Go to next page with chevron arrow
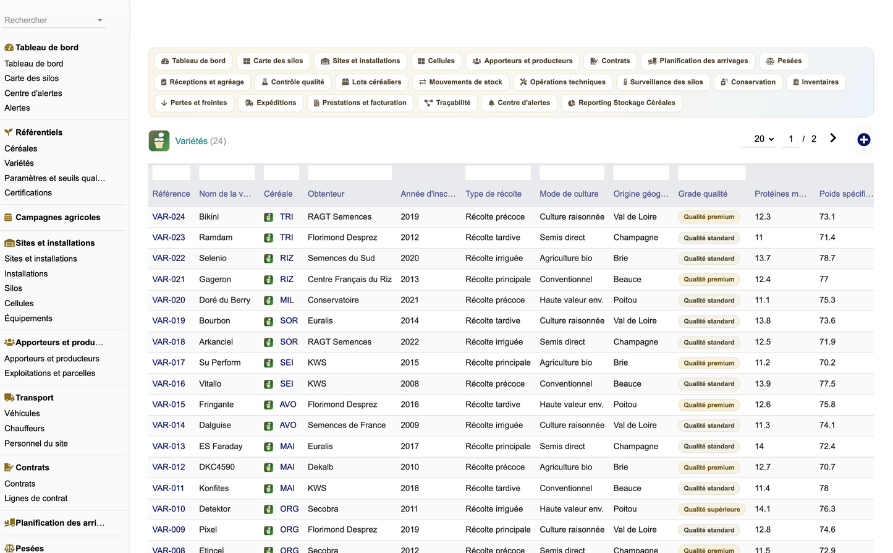The width and height of the screenshot is (893, 553). [833, 139]
